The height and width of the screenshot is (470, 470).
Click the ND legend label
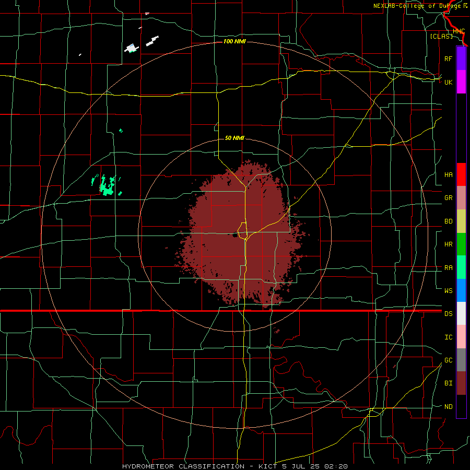coord(448,407)
